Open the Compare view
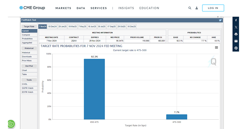 coord(29,35)
